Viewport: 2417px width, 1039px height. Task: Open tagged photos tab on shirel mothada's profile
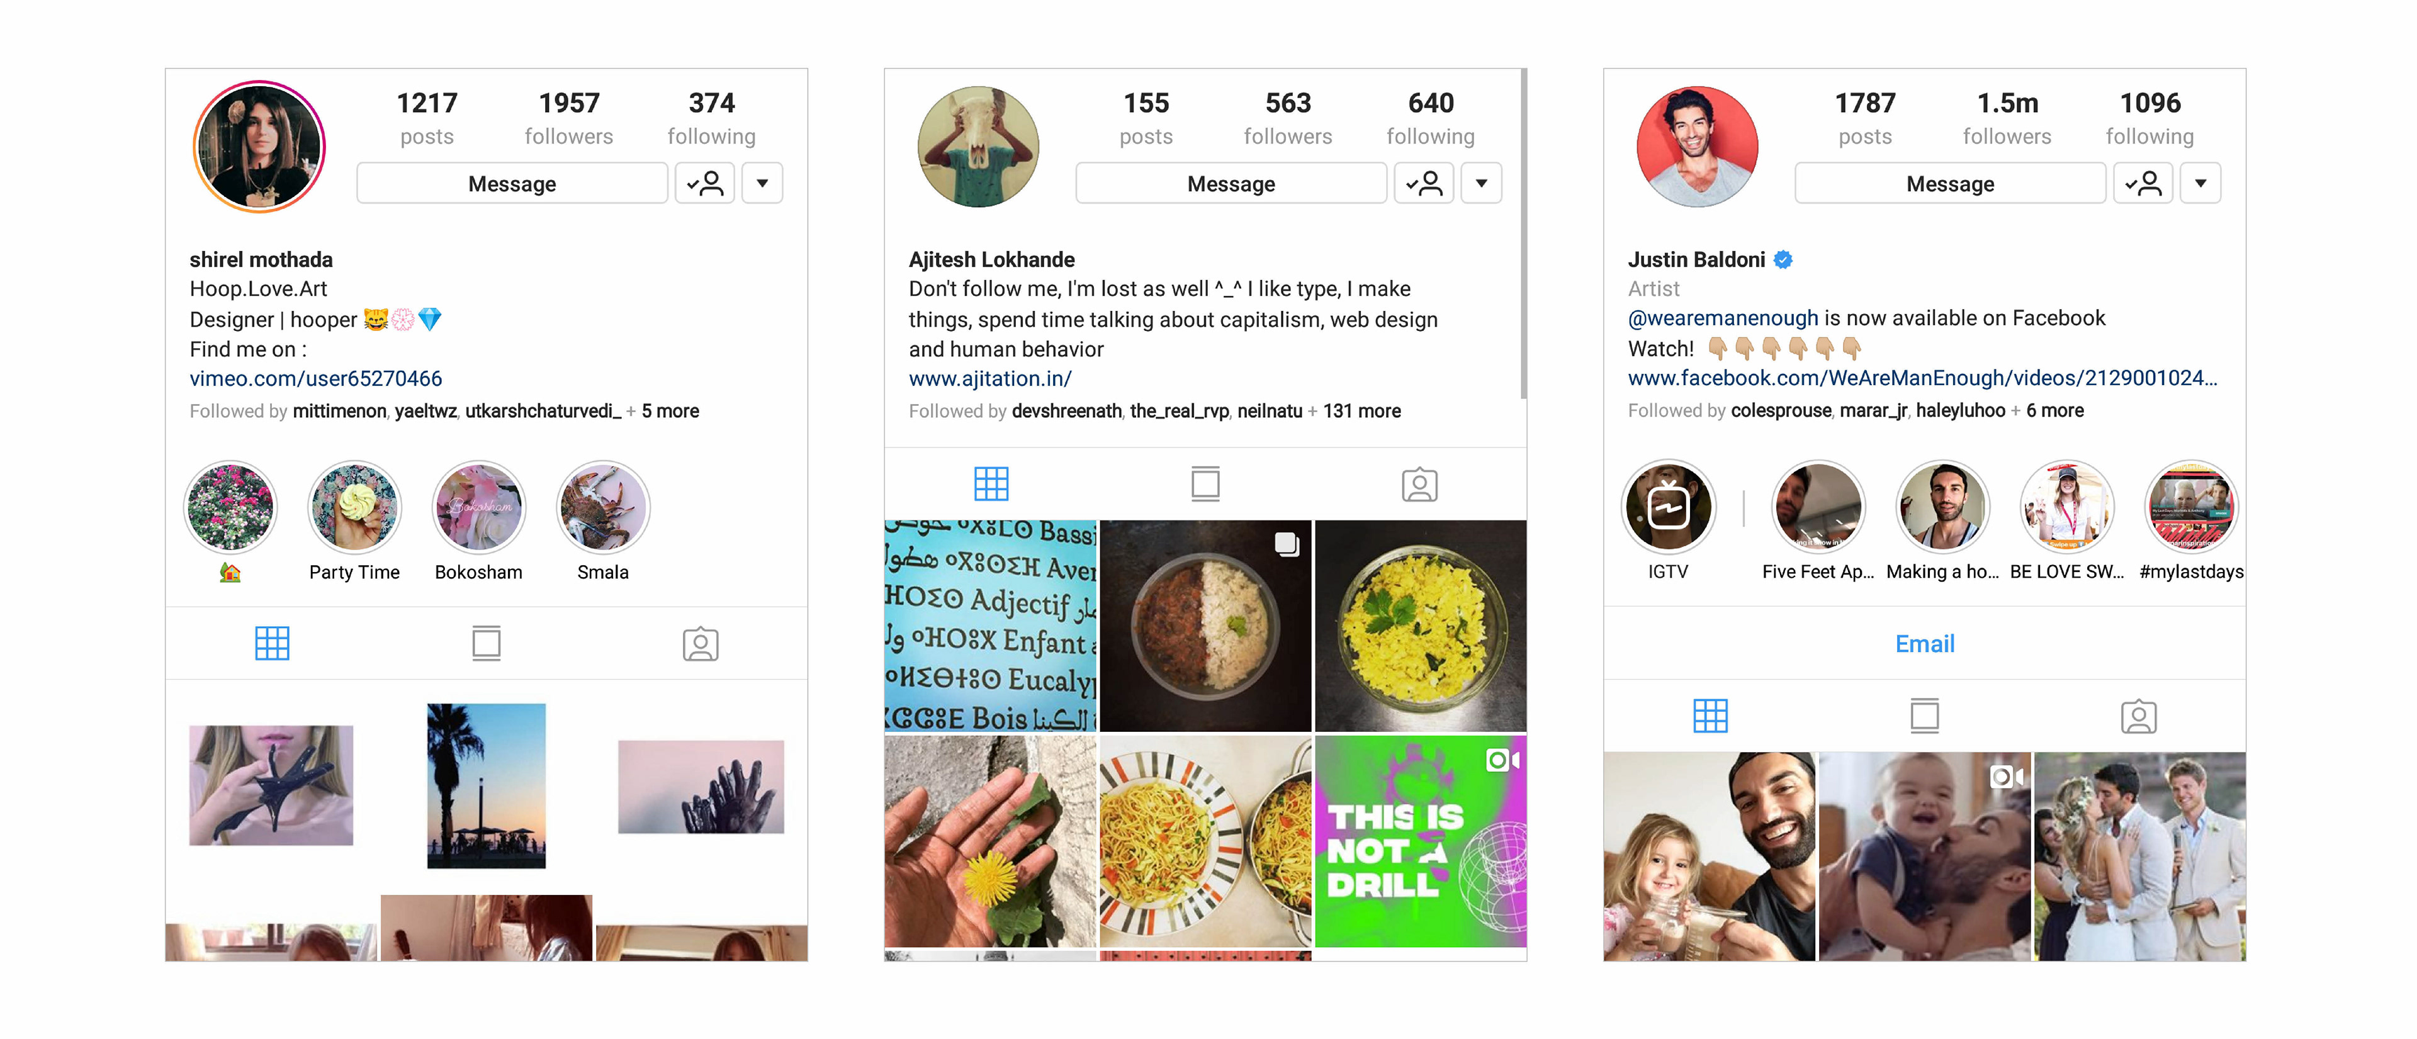pyautogui.click(x=700, y=643)
